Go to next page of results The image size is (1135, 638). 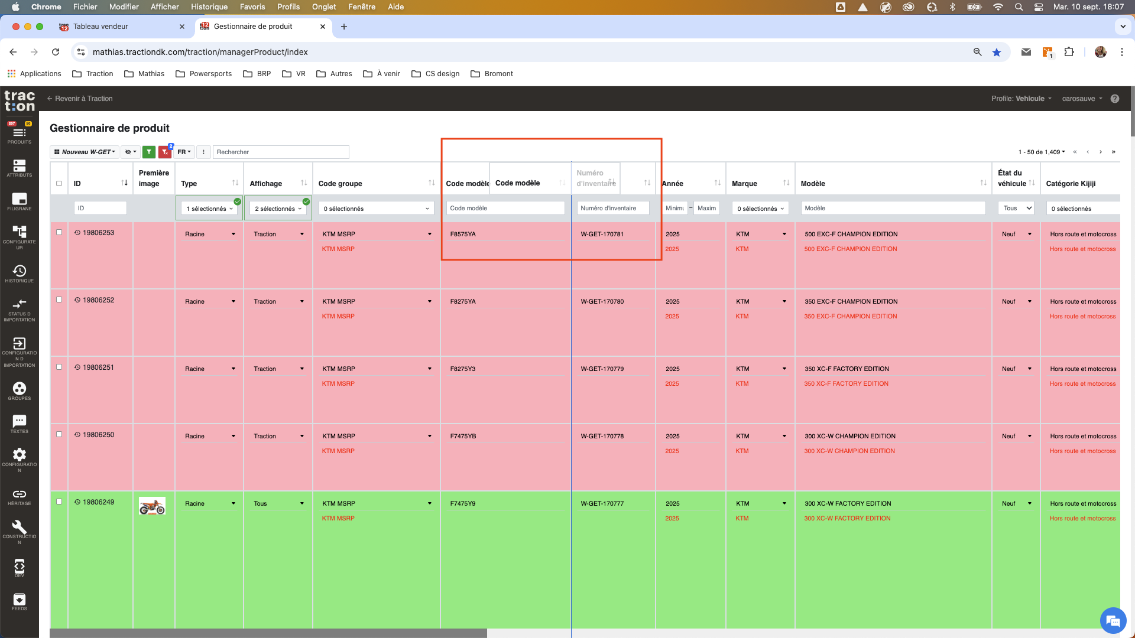pos(1101,152)
